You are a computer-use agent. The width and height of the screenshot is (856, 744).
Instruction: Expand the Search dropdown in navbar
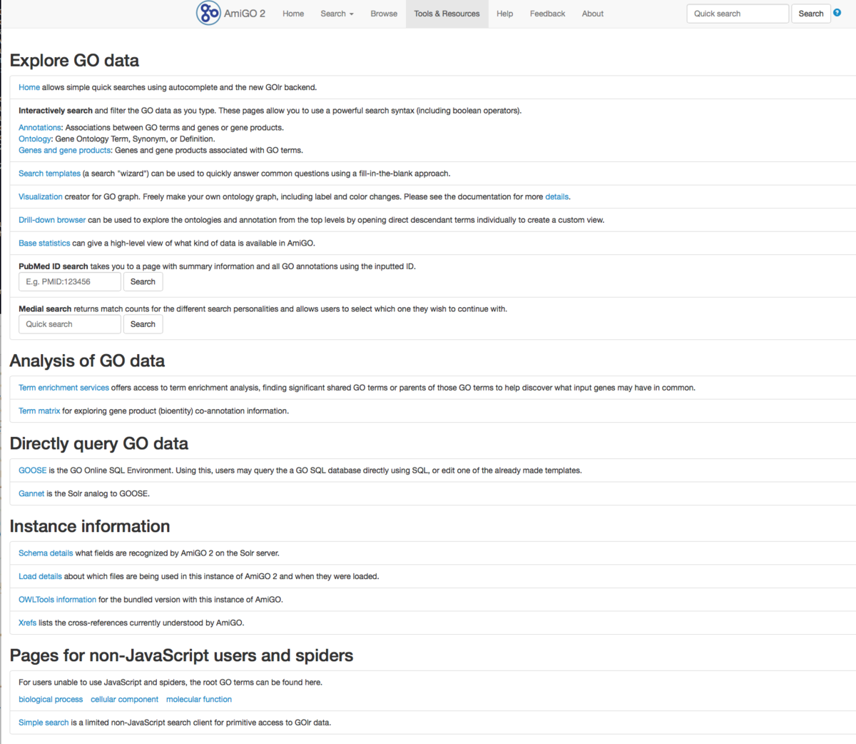337,14
